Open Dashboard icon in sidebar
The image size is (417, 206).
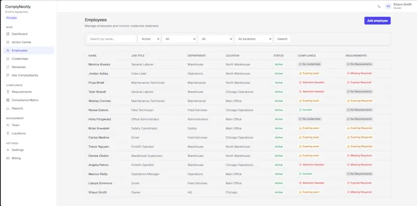tap(8, 34)
